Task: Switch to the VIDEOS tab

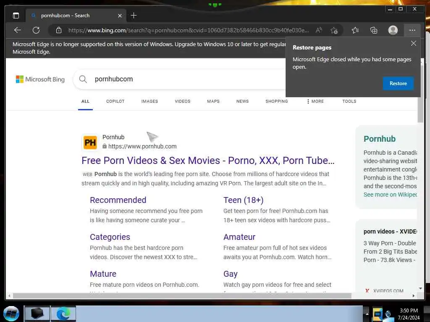Action: point(182,101)
